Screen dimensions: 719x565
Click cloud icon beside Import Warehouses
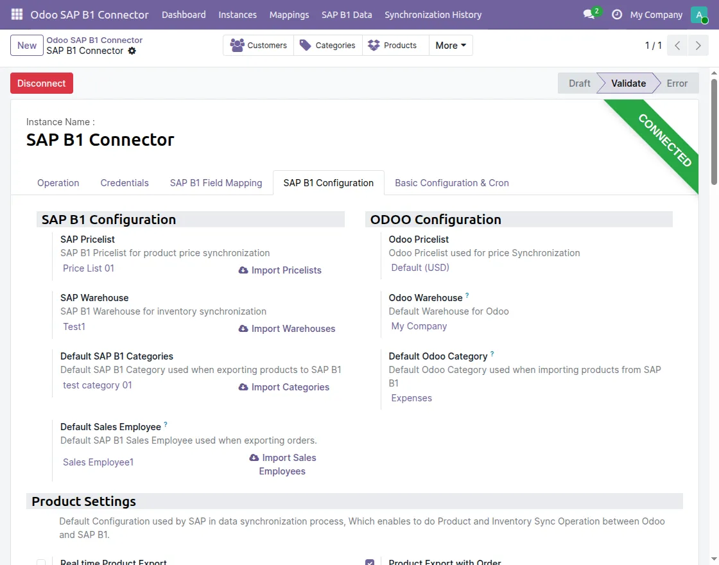(243, 329)
